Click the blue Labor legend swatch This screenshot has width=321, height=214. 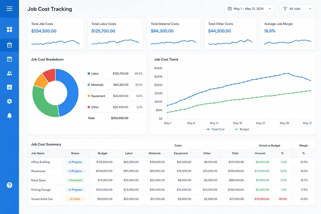click(89, 73)
